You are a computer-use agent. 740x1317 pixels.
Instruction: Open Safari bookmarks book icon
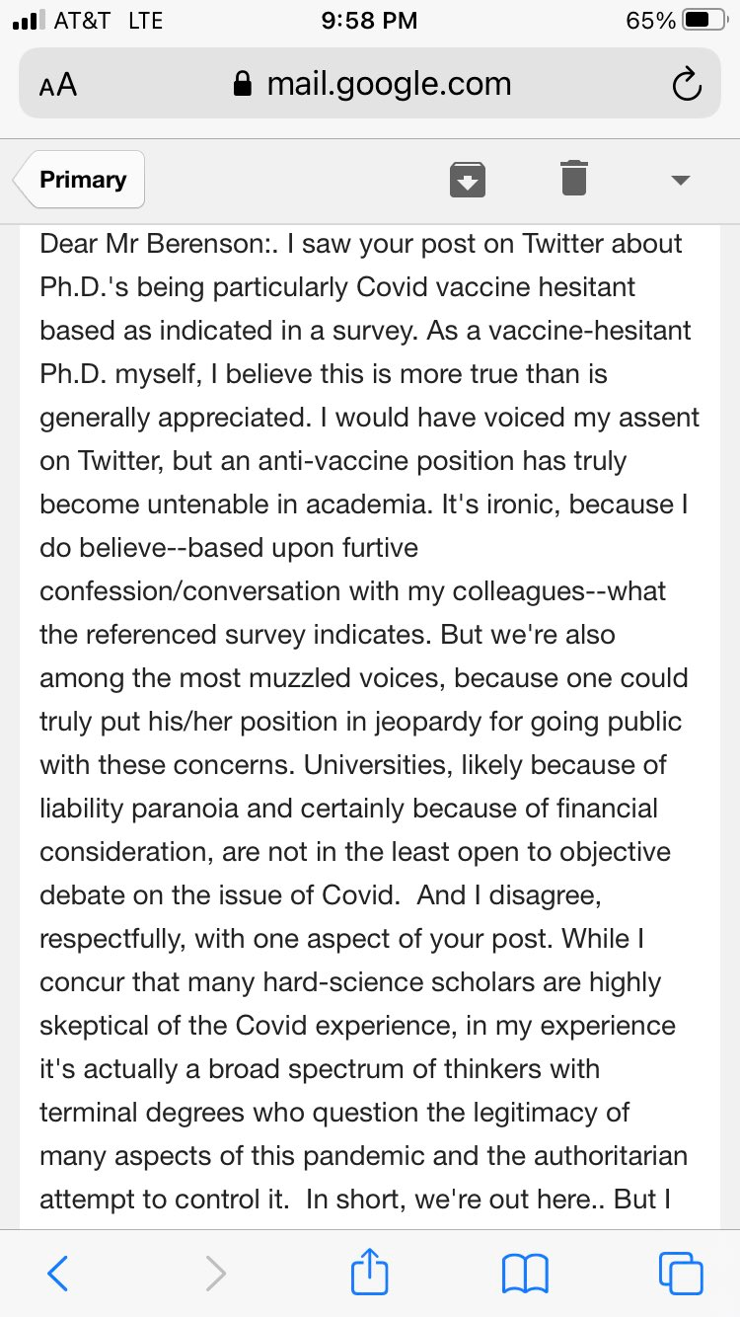pos(525,1274)
